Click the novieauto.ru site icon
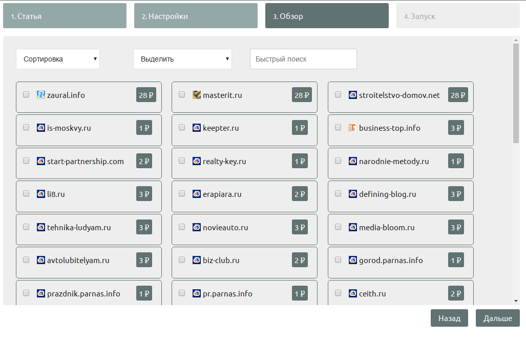This screenshot has height=339, width=526. coord(197,228)
